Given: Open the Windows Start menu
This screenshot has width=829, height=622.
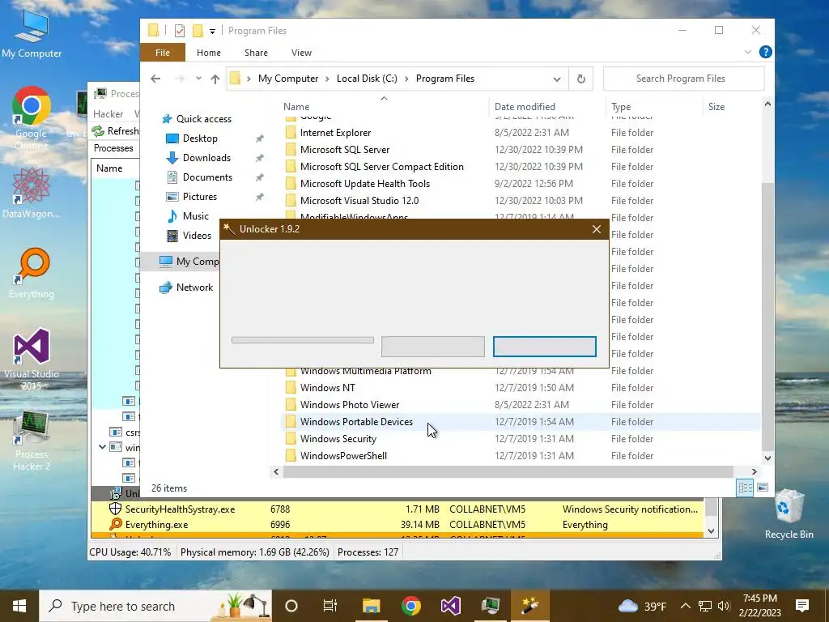Looking at the screenshot, I should (x=19, y=606).
